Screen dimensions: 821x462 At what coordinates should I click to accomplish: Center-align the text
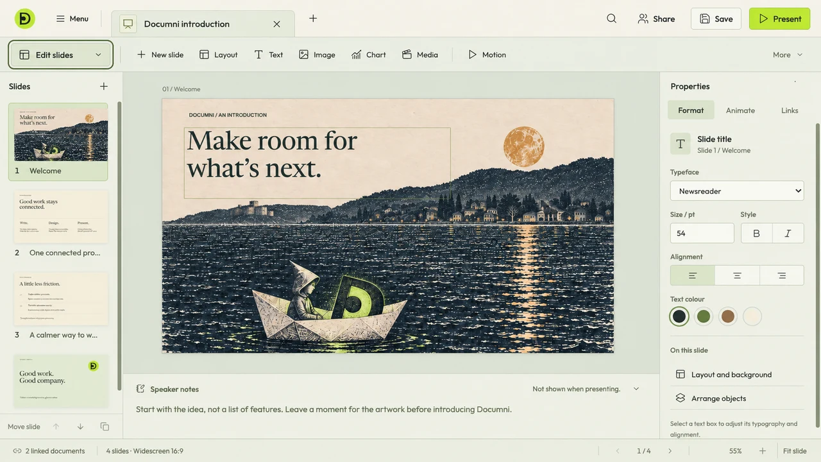pyautogui.click(x=737, y=275)
